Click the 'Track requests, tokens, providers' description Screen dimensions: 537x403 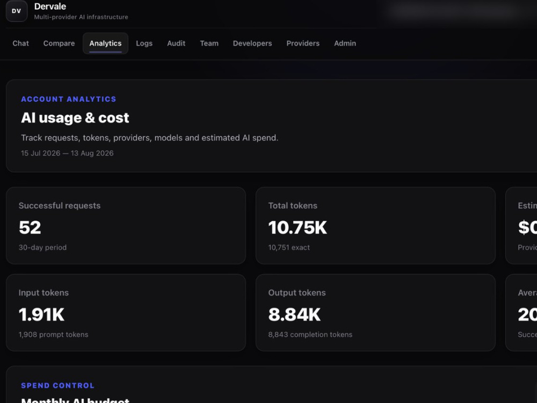[150, 138]
